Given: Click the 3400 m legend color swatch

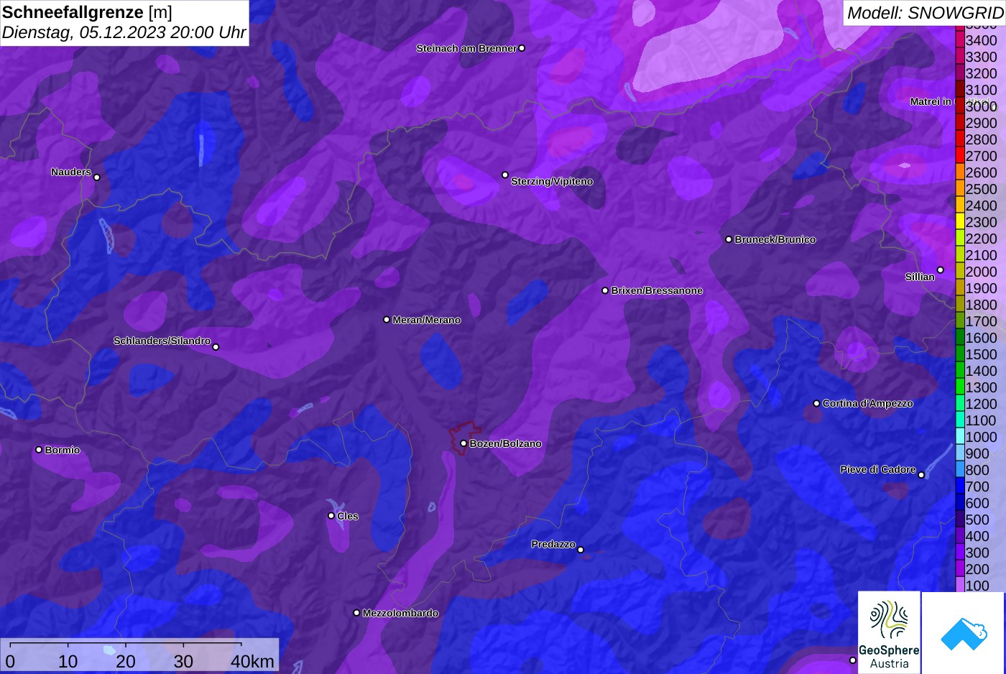Looking at the screenshot, I should [959, 40].
